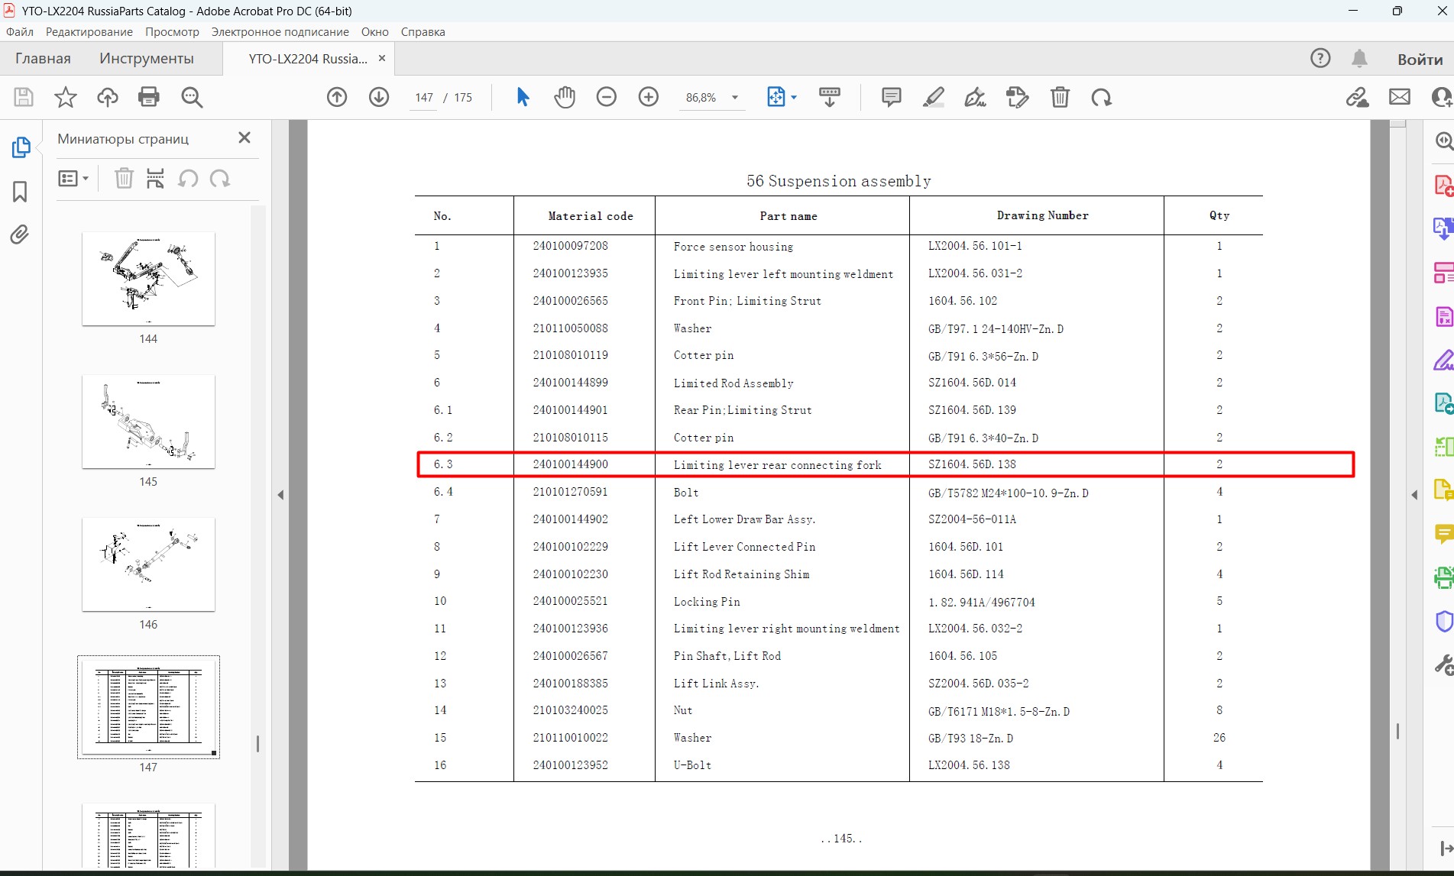The image size is (1454, 876).
Task: Click the Войти sign-in button
Action: [x=1420, y=59]
